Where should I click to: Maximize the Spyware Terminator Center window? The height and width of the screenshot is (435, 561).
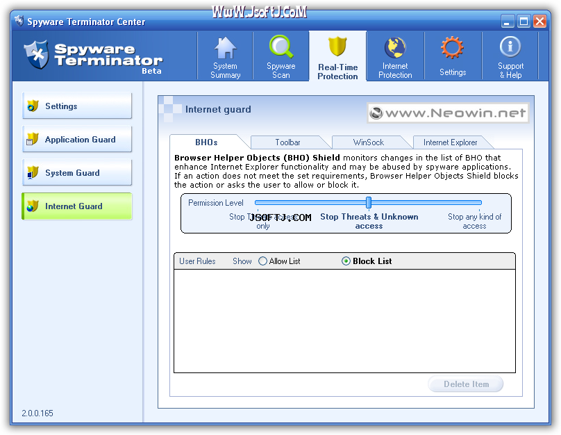coord(524,21)
